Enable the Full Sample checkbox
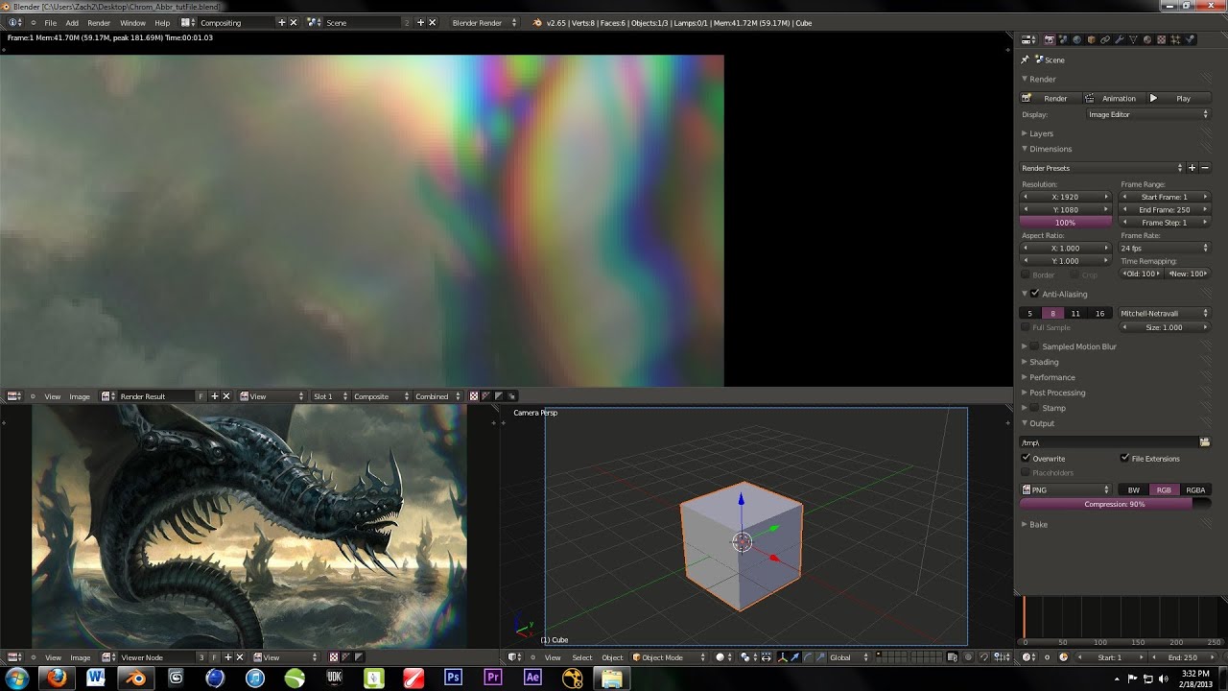This screenshot has width=1228, height=691. (1027, 327)
